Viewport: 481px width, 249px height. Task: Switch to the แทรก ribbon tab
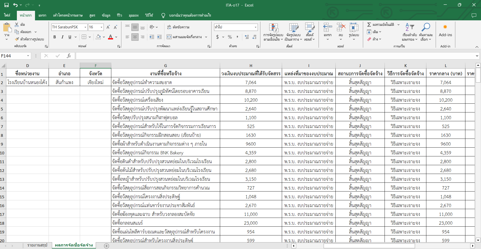pyautogui.click(x=42, y=15)
